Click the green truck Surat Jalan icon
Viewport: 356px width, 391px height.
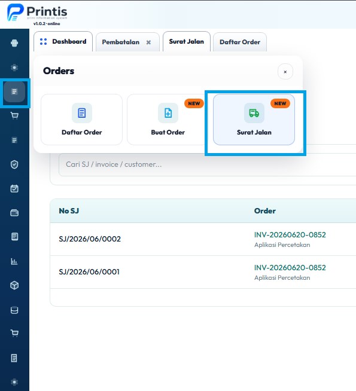[x=254, y=113]
